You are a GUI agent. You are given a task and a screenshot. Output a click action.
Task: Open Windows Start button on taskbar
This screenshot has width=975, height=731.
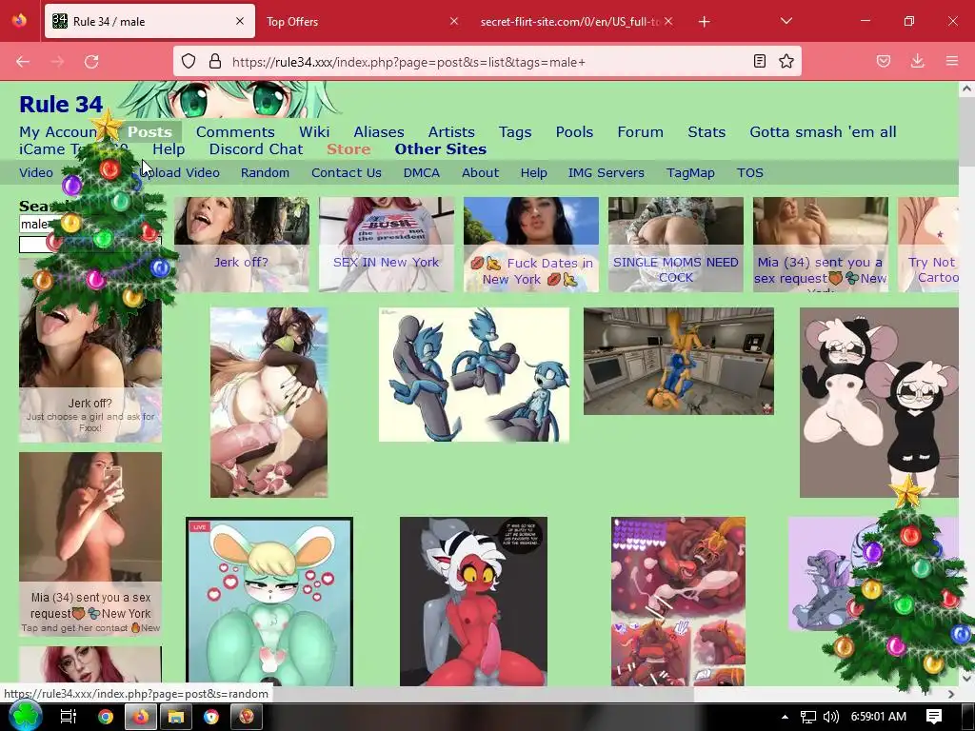(x=25, y=717)
